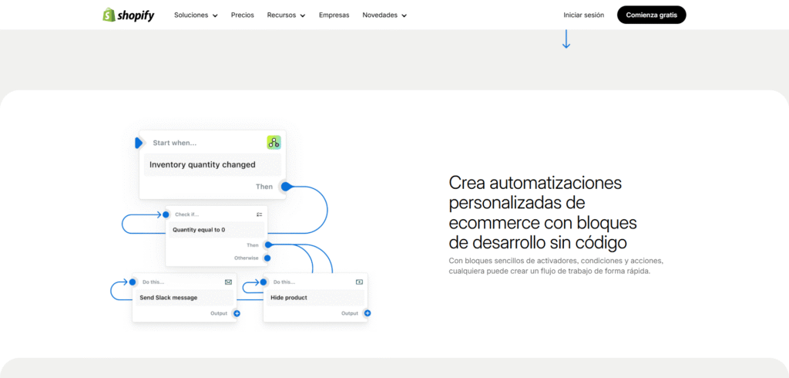Select the Send Slack message action
This screenshot has height=378, width=789.
(184, 297)
